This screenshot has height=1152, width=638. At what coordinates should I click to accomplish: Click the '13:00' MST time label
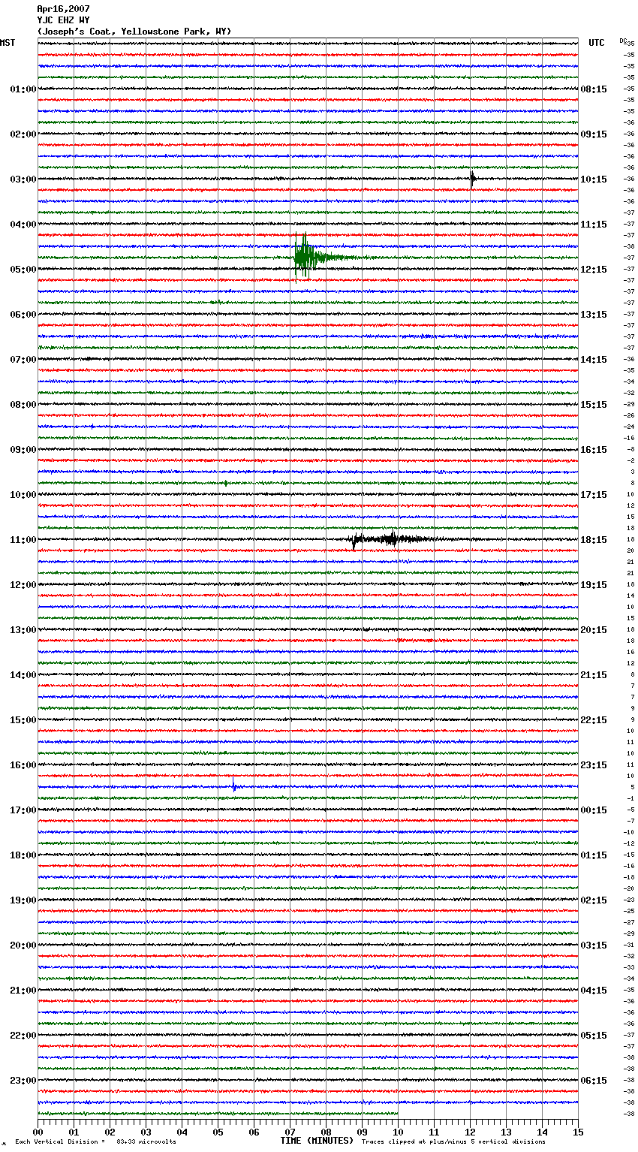coord(23,630)
